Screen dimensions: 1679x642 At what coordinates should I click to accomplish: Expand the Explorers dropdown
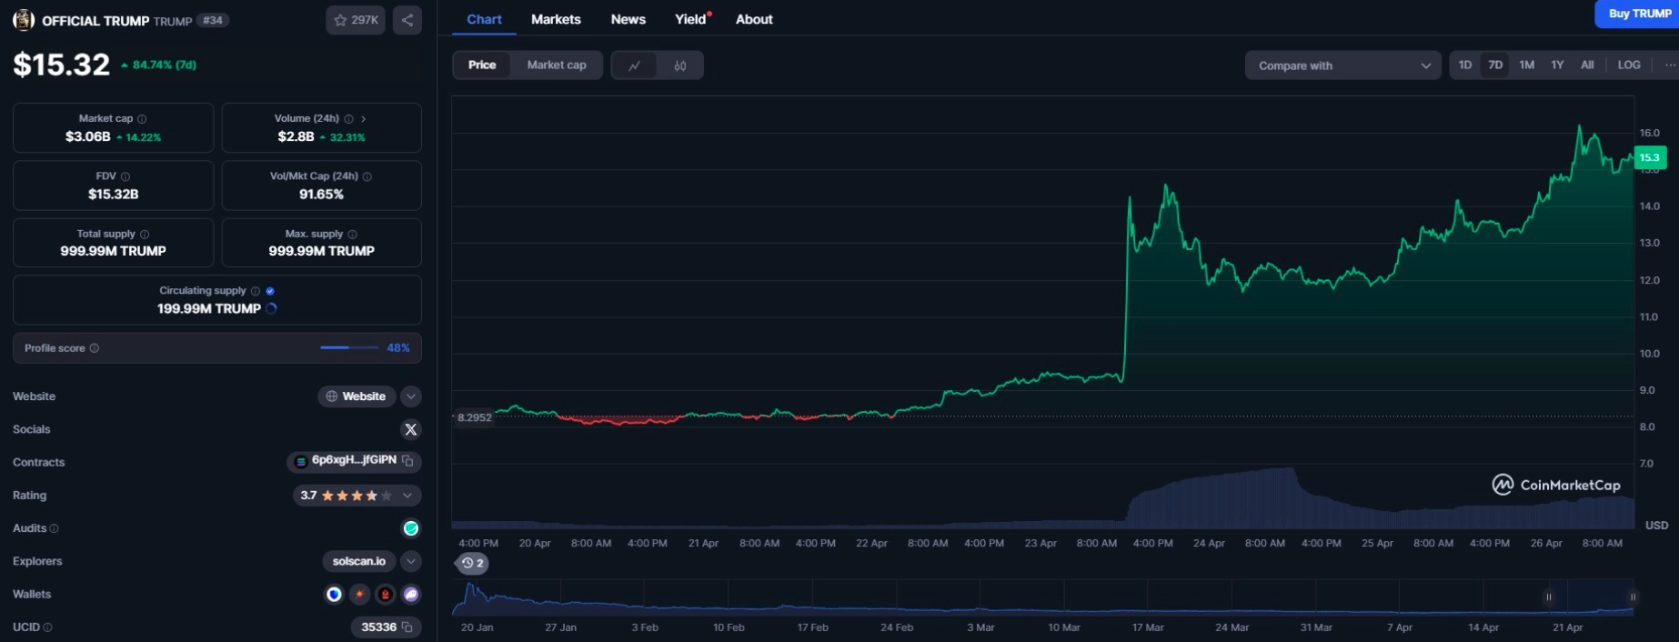pos(411,561)
